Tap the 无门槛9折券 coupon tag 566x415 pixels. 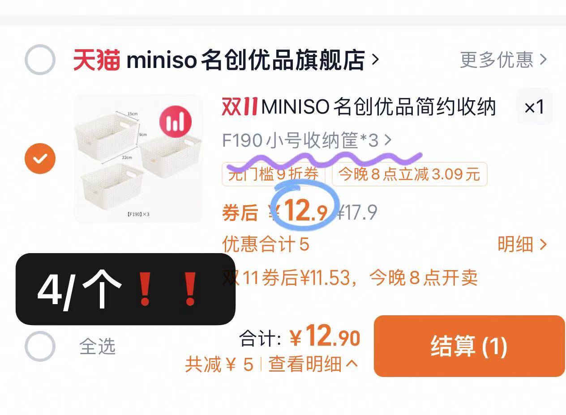(275, 174)
